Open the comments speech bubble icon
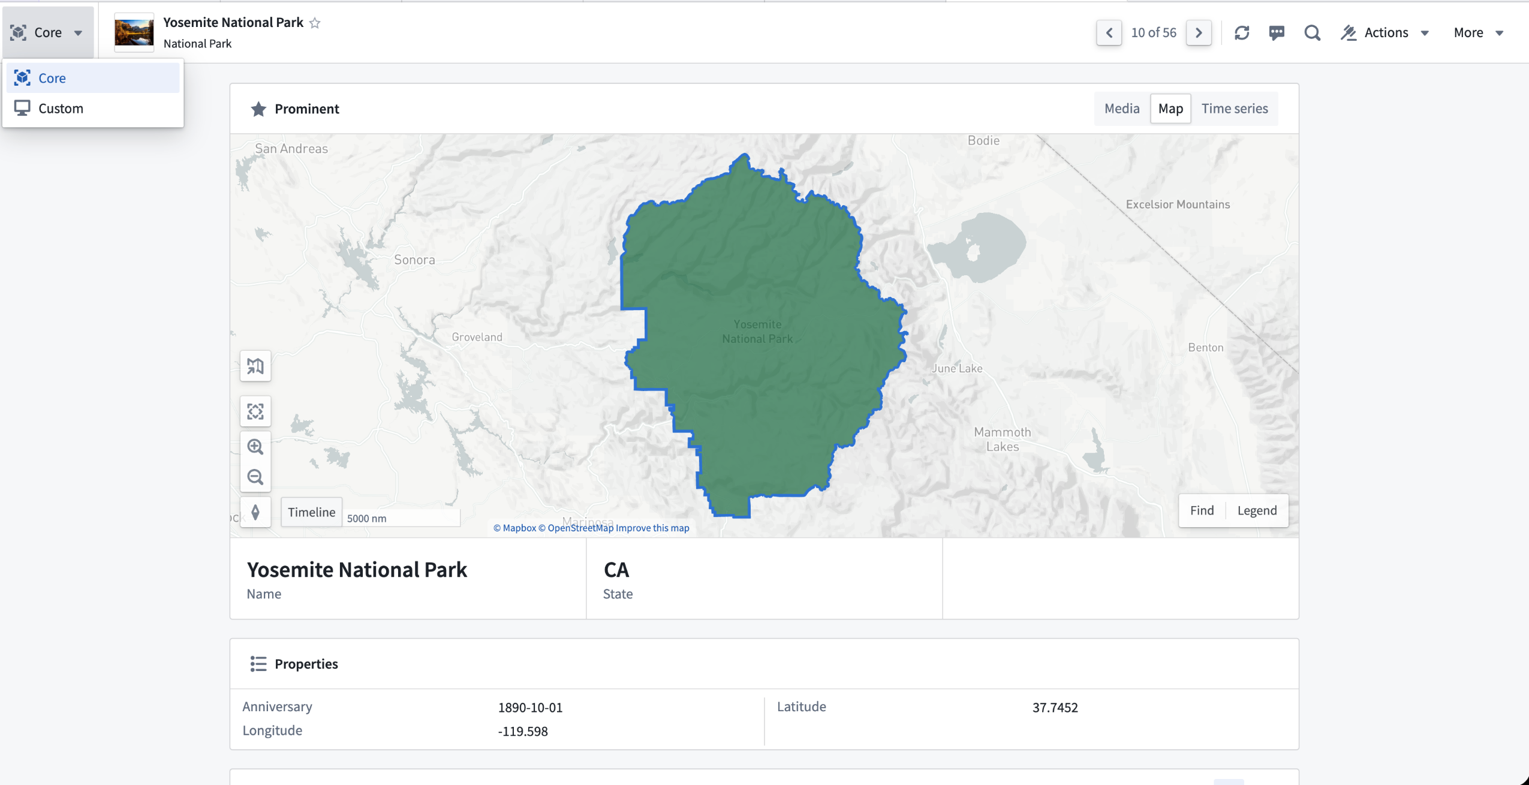 pyautogui.click(x=1277, y=32)
